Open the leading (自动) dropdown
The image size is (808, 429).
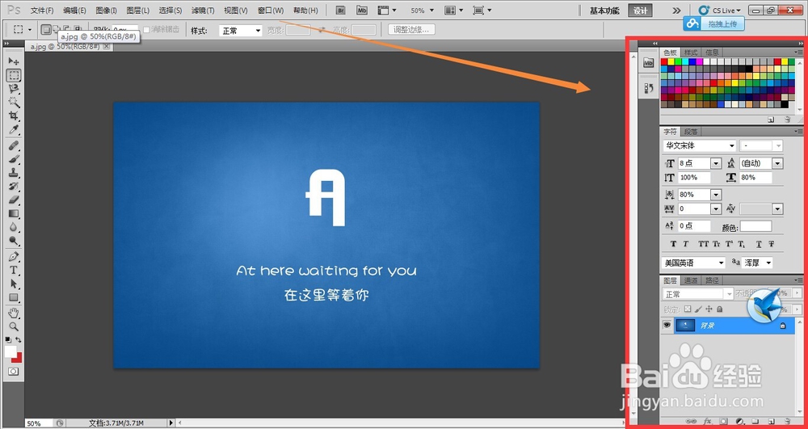[x=777, y=163]
